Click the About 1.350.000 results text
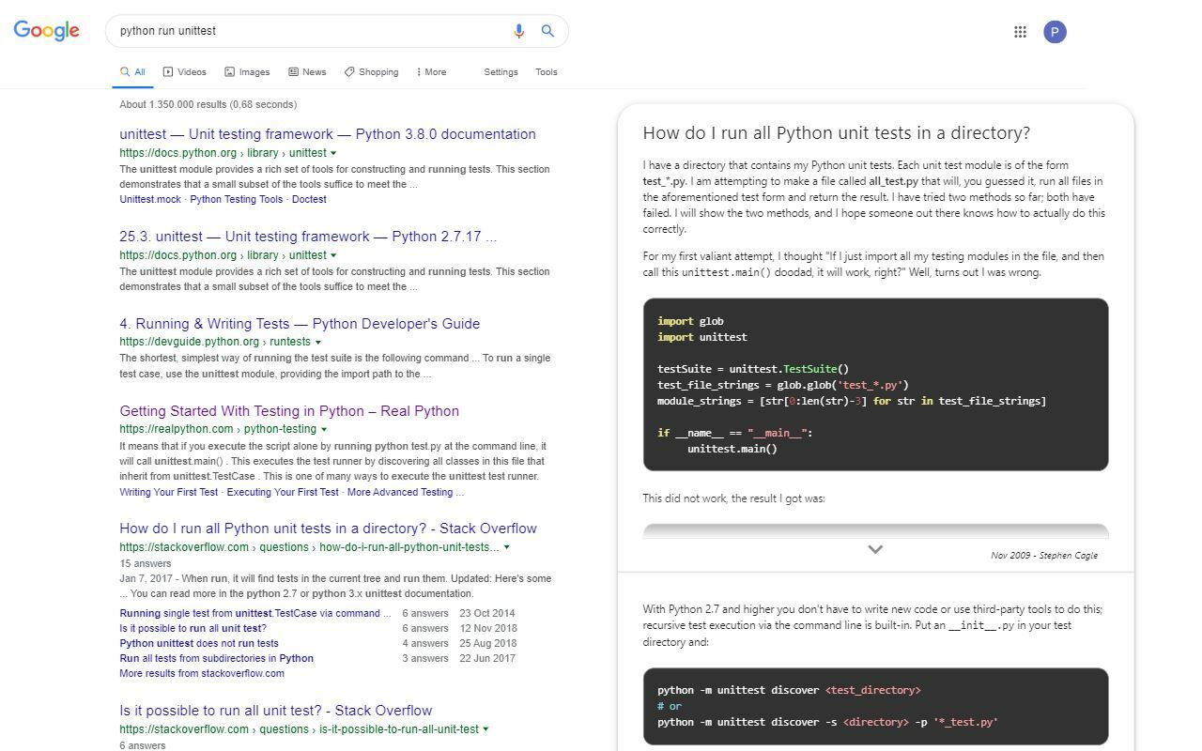Viewport: 1202px width, 751px height. pyautogui.click(x=208, y=104)
